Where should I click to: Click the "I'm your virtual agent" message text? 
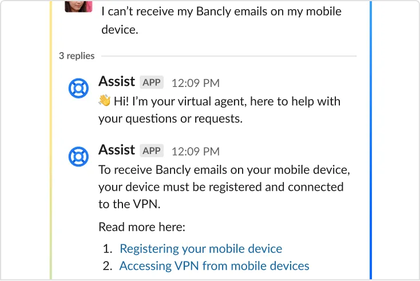click(219, 110)
